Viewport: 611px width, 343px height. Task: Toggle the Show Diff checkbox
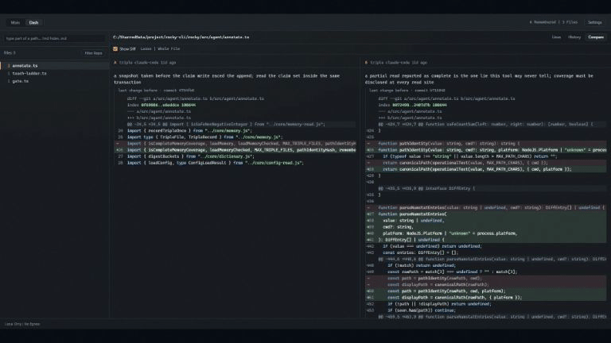115,49
